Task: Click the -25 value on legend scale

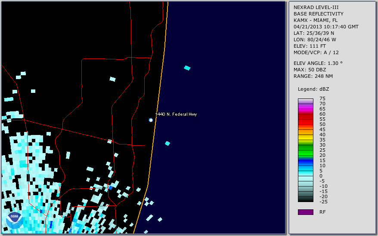Action: tap(323, 202)
